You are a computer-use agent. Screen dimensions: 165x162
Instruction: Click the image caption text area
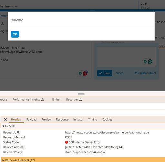coord(127,57)
